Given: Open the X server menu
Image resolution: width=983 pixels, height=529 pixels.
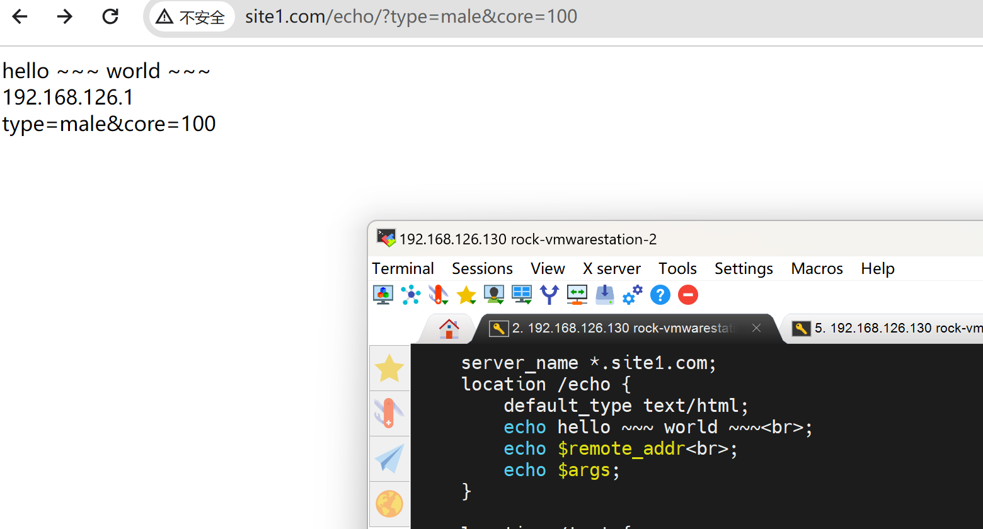Looking at the screenshot, I should pyautogui.click(x=611, y=268).
